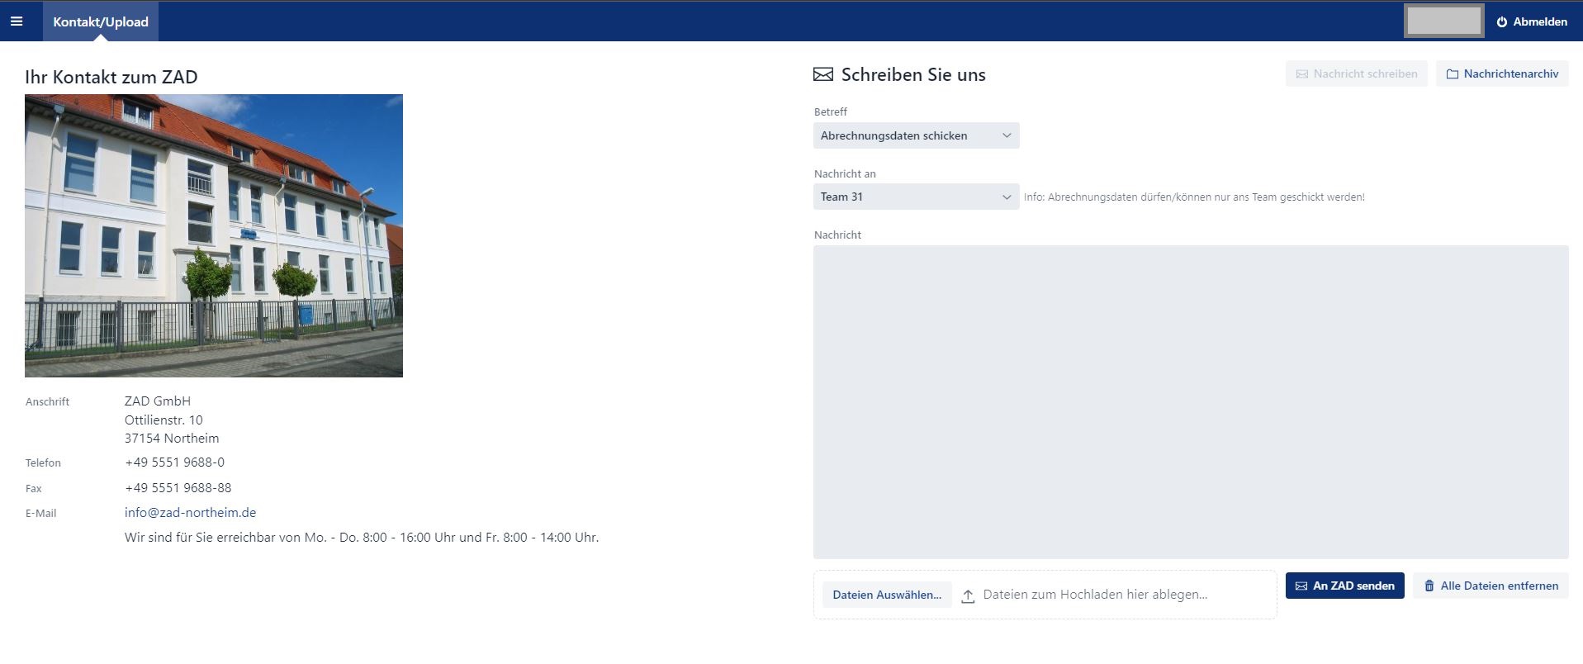Image resolution: width=1583 pixels, height=664 pixels.
Task: Open the hamburger navigation menu
Action: 17,21
